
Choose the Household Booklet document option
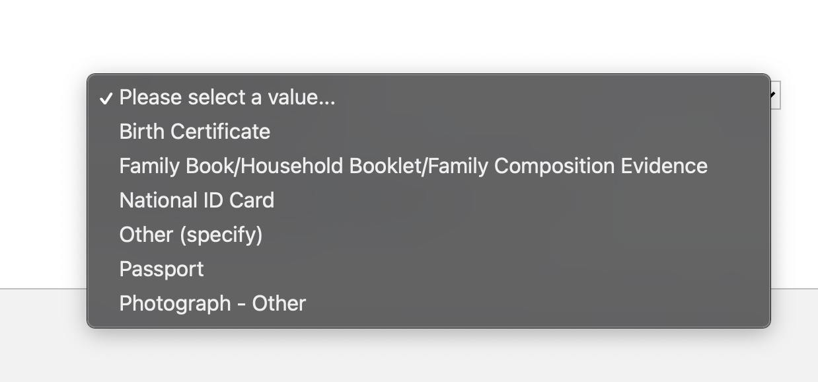pyautogui.click(x=413, y=166)
